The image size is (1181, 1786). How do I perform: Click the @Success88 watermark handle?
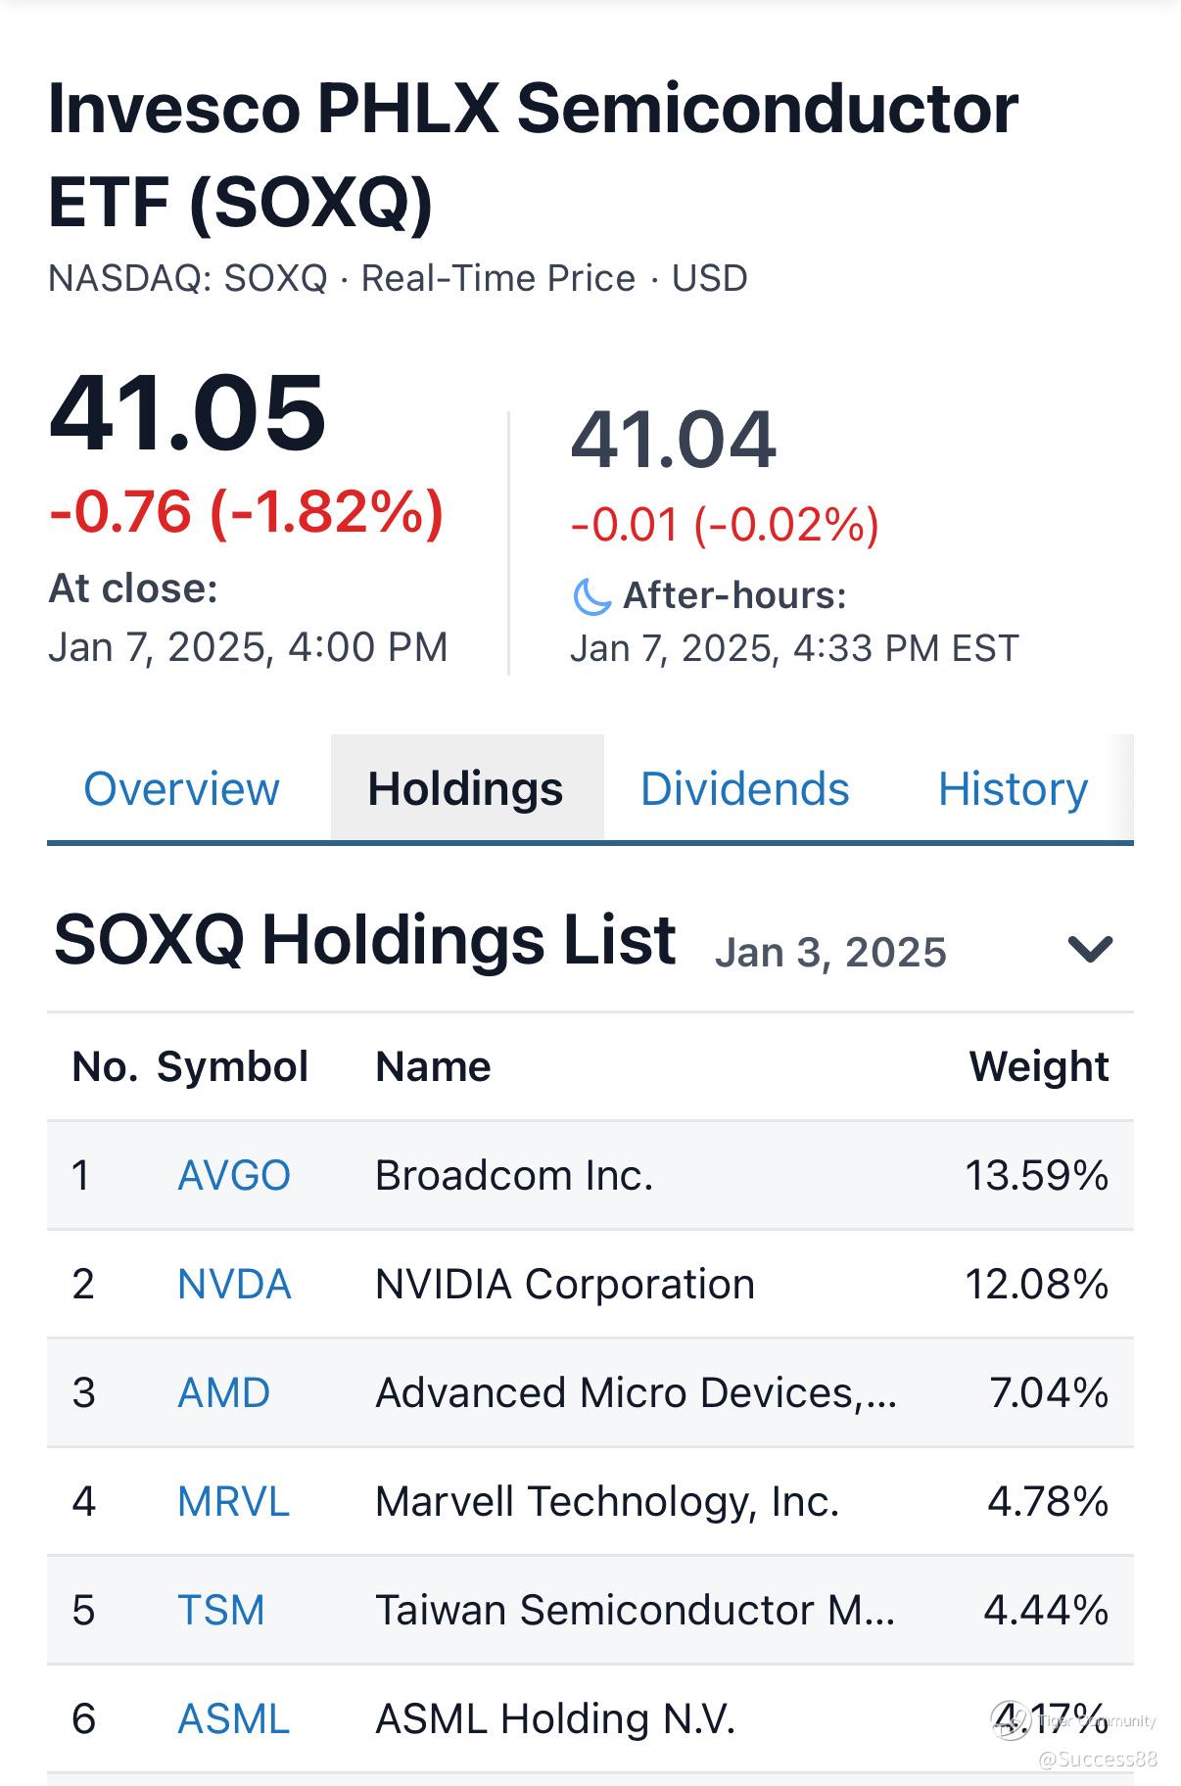coord(1097,1760)
